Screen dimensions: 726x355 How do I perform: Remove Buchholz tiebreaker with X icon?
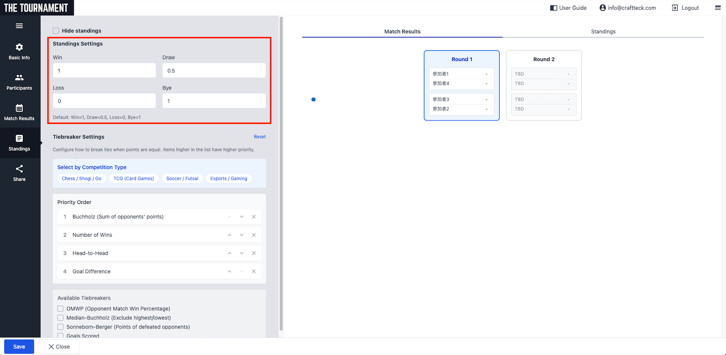(254, 217)
